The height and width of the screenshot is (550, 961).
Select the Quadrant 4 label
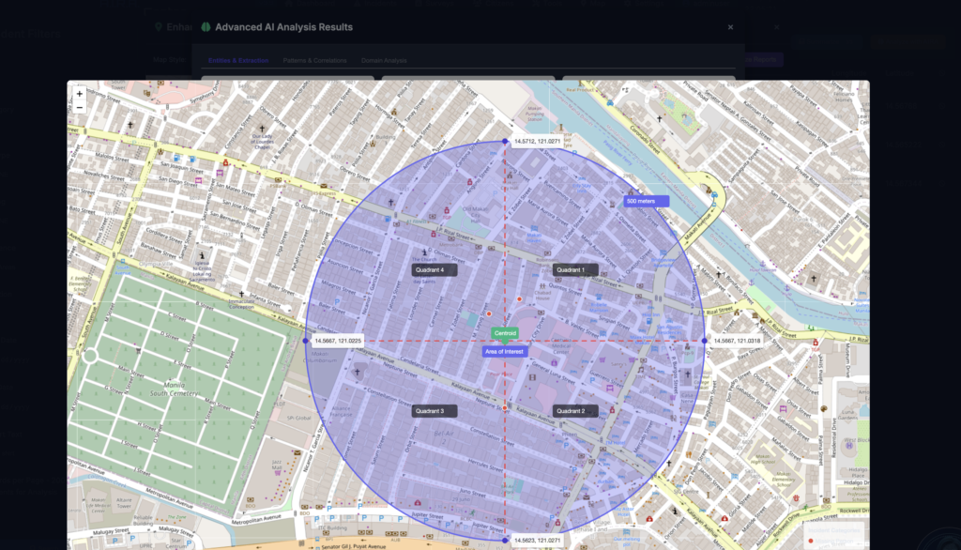click(435, 269)
